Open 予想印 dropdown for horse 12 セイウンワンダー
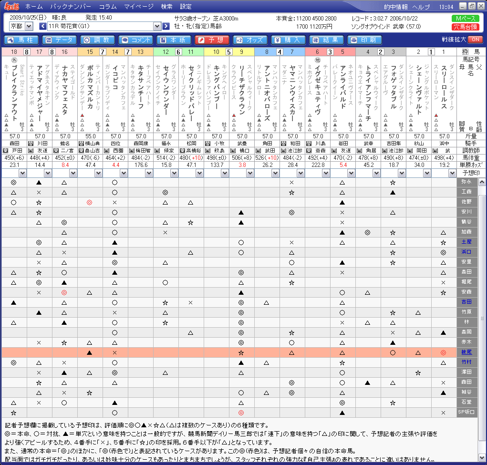This screenshot has height=465, width=487. click(174, 173)
